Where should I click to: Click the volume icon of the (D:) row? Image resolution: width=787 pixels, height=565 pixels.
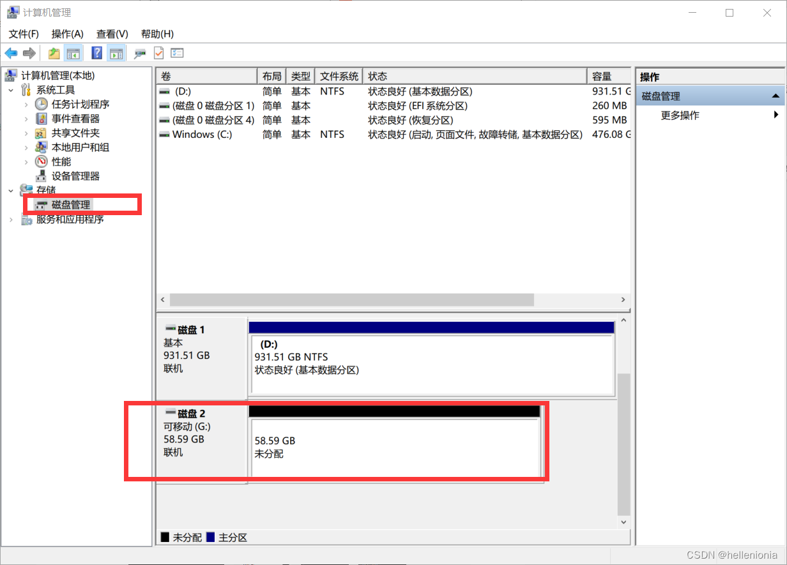point(165,91)
